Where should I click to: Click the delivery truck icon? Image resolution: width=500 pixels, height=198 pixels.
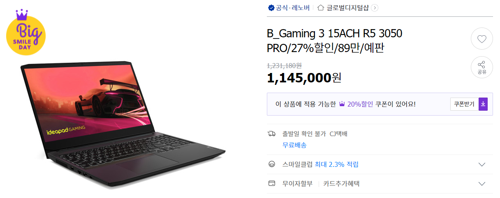tap(271, 134)
